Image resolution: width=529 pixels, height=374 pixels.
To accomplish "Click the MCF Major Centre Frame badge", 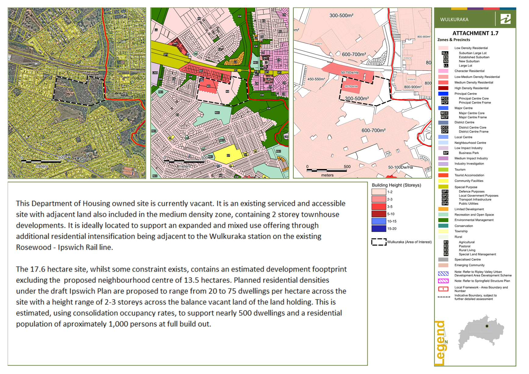I will pyautogui.click(x=445, y=117).
